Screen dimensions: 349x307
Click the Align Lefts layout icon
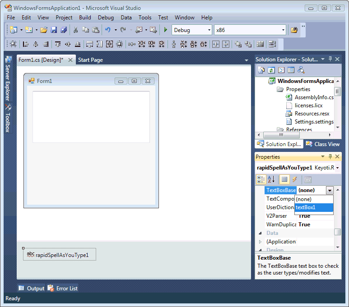pyautogui.click(x=26, y=44)
